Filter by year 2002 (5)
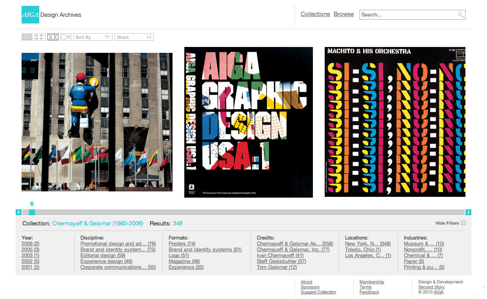 point(30,261)
